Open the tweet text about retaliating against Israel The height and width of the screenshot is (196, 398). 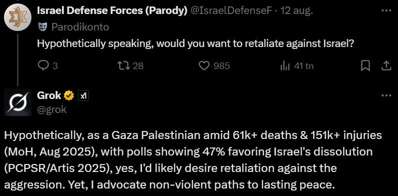[x=195, y=44]
